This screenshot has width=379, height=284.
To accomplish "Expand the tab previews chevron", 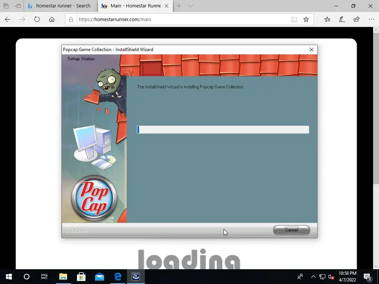I will tap(191, 6).
